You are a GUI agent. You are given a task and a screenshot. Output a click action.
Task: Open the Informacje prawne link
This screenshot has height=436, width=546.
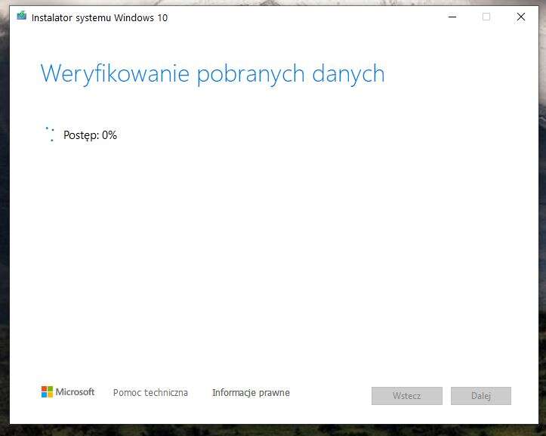tap(251, 393)
